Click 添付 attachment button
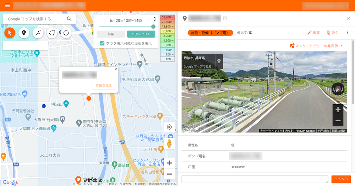 333,33
